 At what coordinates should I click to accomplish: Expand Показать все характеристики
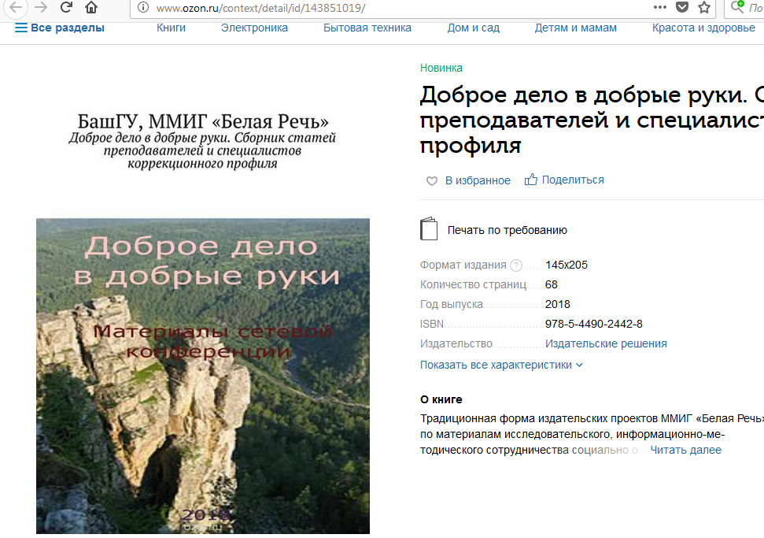501,365
